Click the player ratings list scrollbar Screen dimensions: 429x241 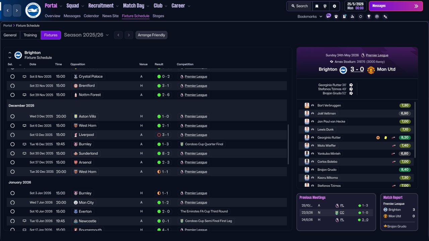click(415, 130)
